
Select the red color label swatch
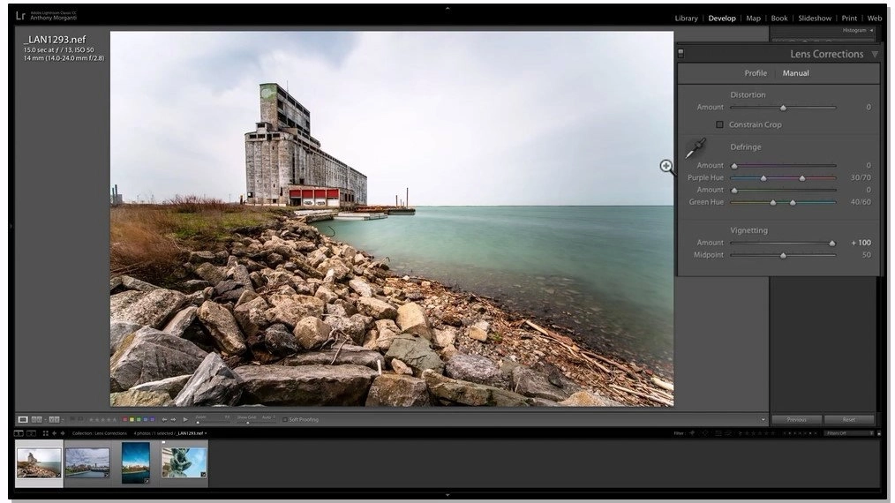(x=125, y=420)
